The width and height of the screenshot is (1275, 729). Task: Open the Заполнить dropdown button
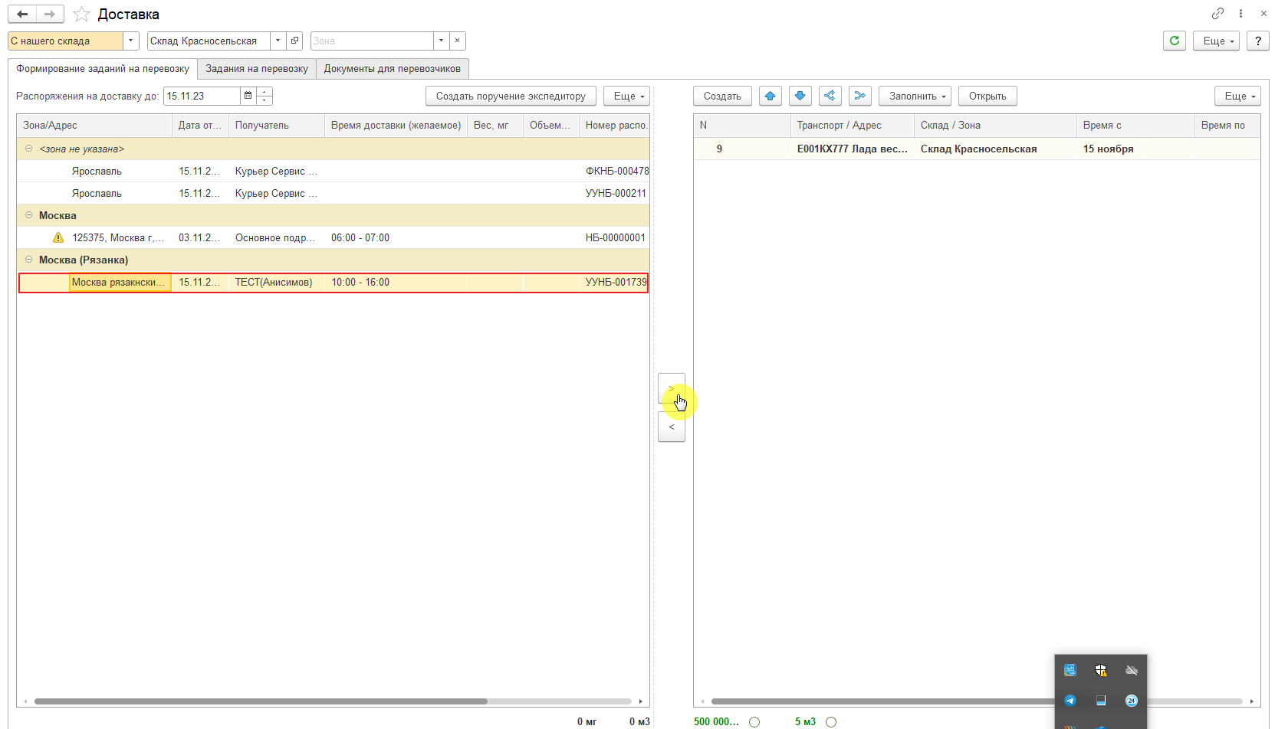915,96
